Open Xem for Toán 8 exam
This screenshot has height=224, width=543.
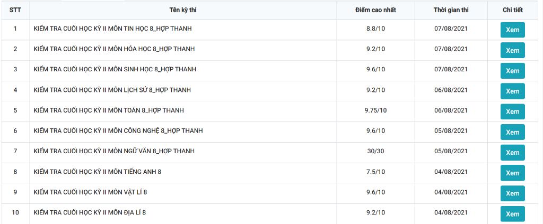coord(512,111)
